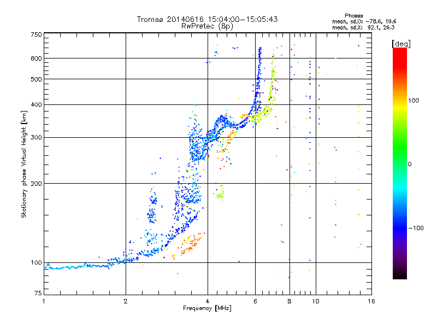Click y-axis tick label '75'

(x=38, y=293)
